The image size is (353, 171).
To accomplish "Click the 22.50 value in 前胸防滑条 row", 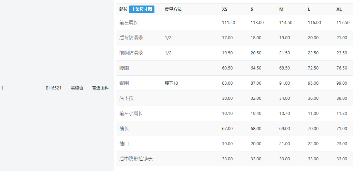I will [x=313, y=53].
